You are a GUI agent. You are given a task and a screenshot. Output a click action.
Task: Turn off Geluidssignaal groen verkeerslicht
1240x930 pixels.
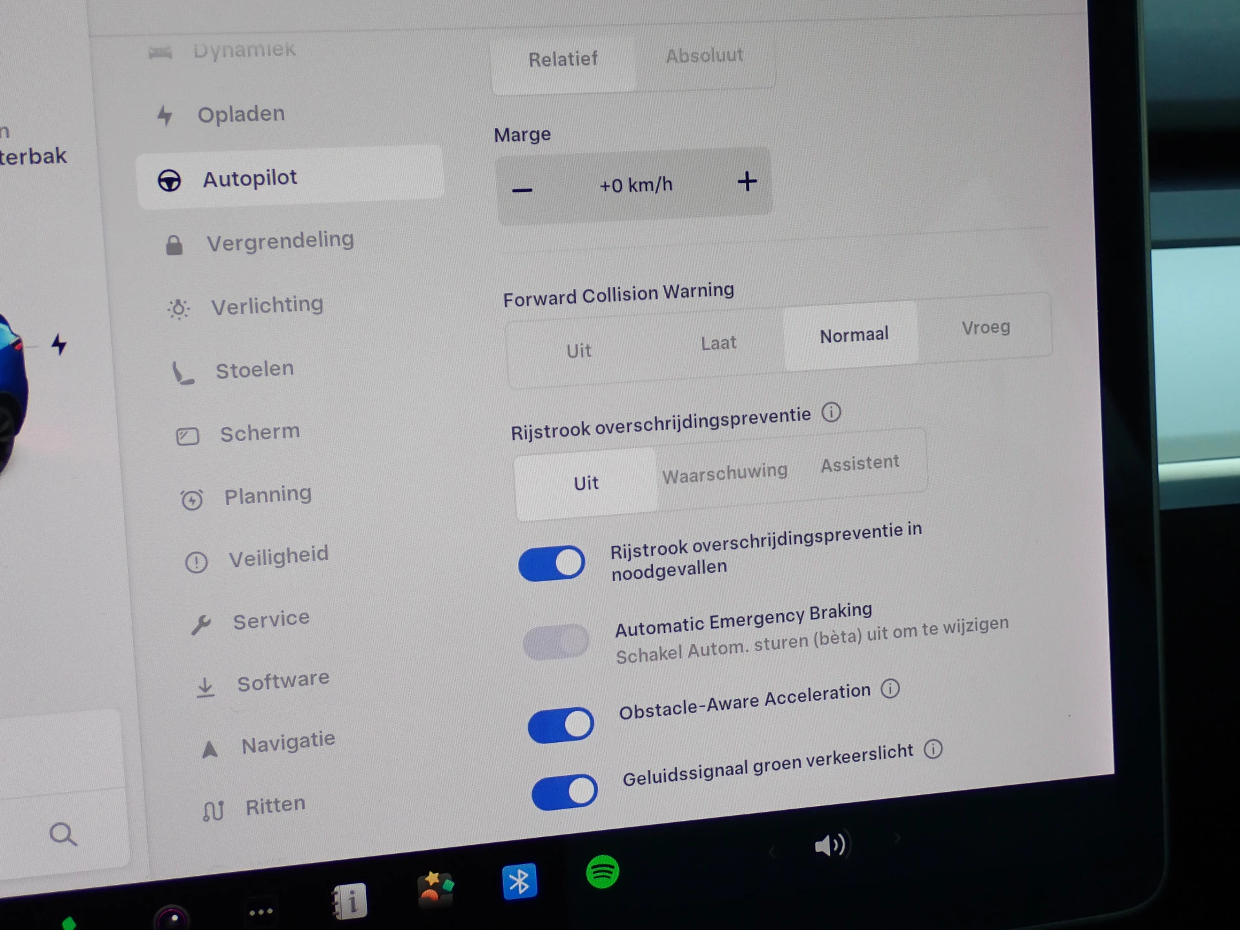coord(564,792)
